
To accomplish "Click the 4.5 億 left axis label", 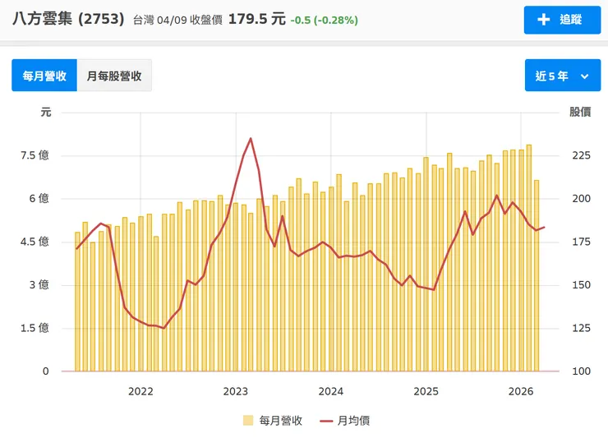I will (x=35, y=242).
